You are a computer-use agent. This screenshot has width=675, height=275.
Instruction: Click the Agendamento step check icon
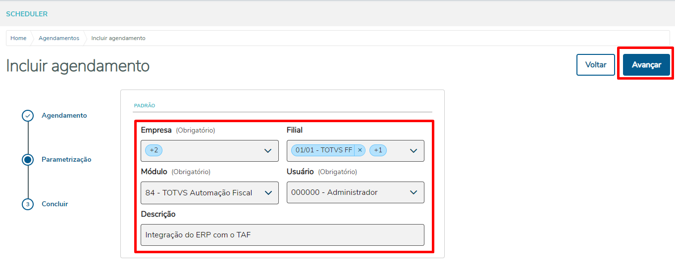[28, 116]
